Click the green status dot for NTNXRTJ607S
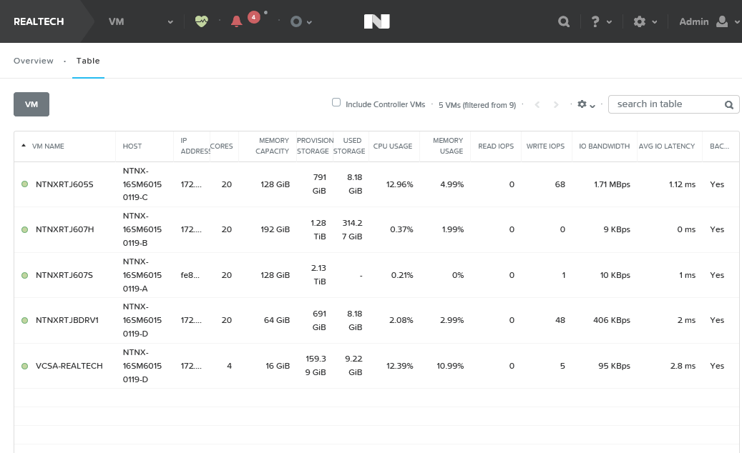 (x=24, y=275)
